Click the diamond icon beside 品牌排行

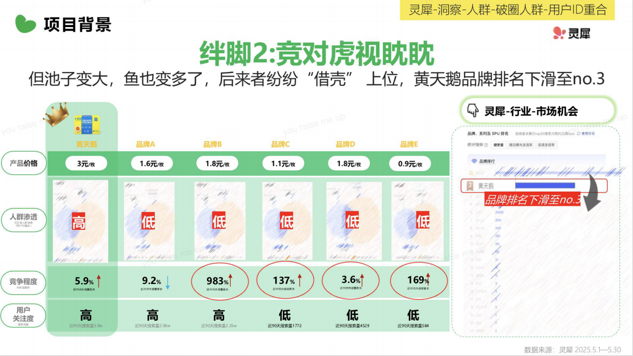(x=473, y=161)
